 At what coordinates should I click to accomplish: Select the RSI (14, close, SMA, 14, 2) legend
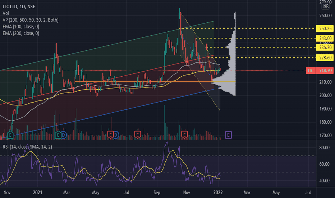click(x=27, y=147)
